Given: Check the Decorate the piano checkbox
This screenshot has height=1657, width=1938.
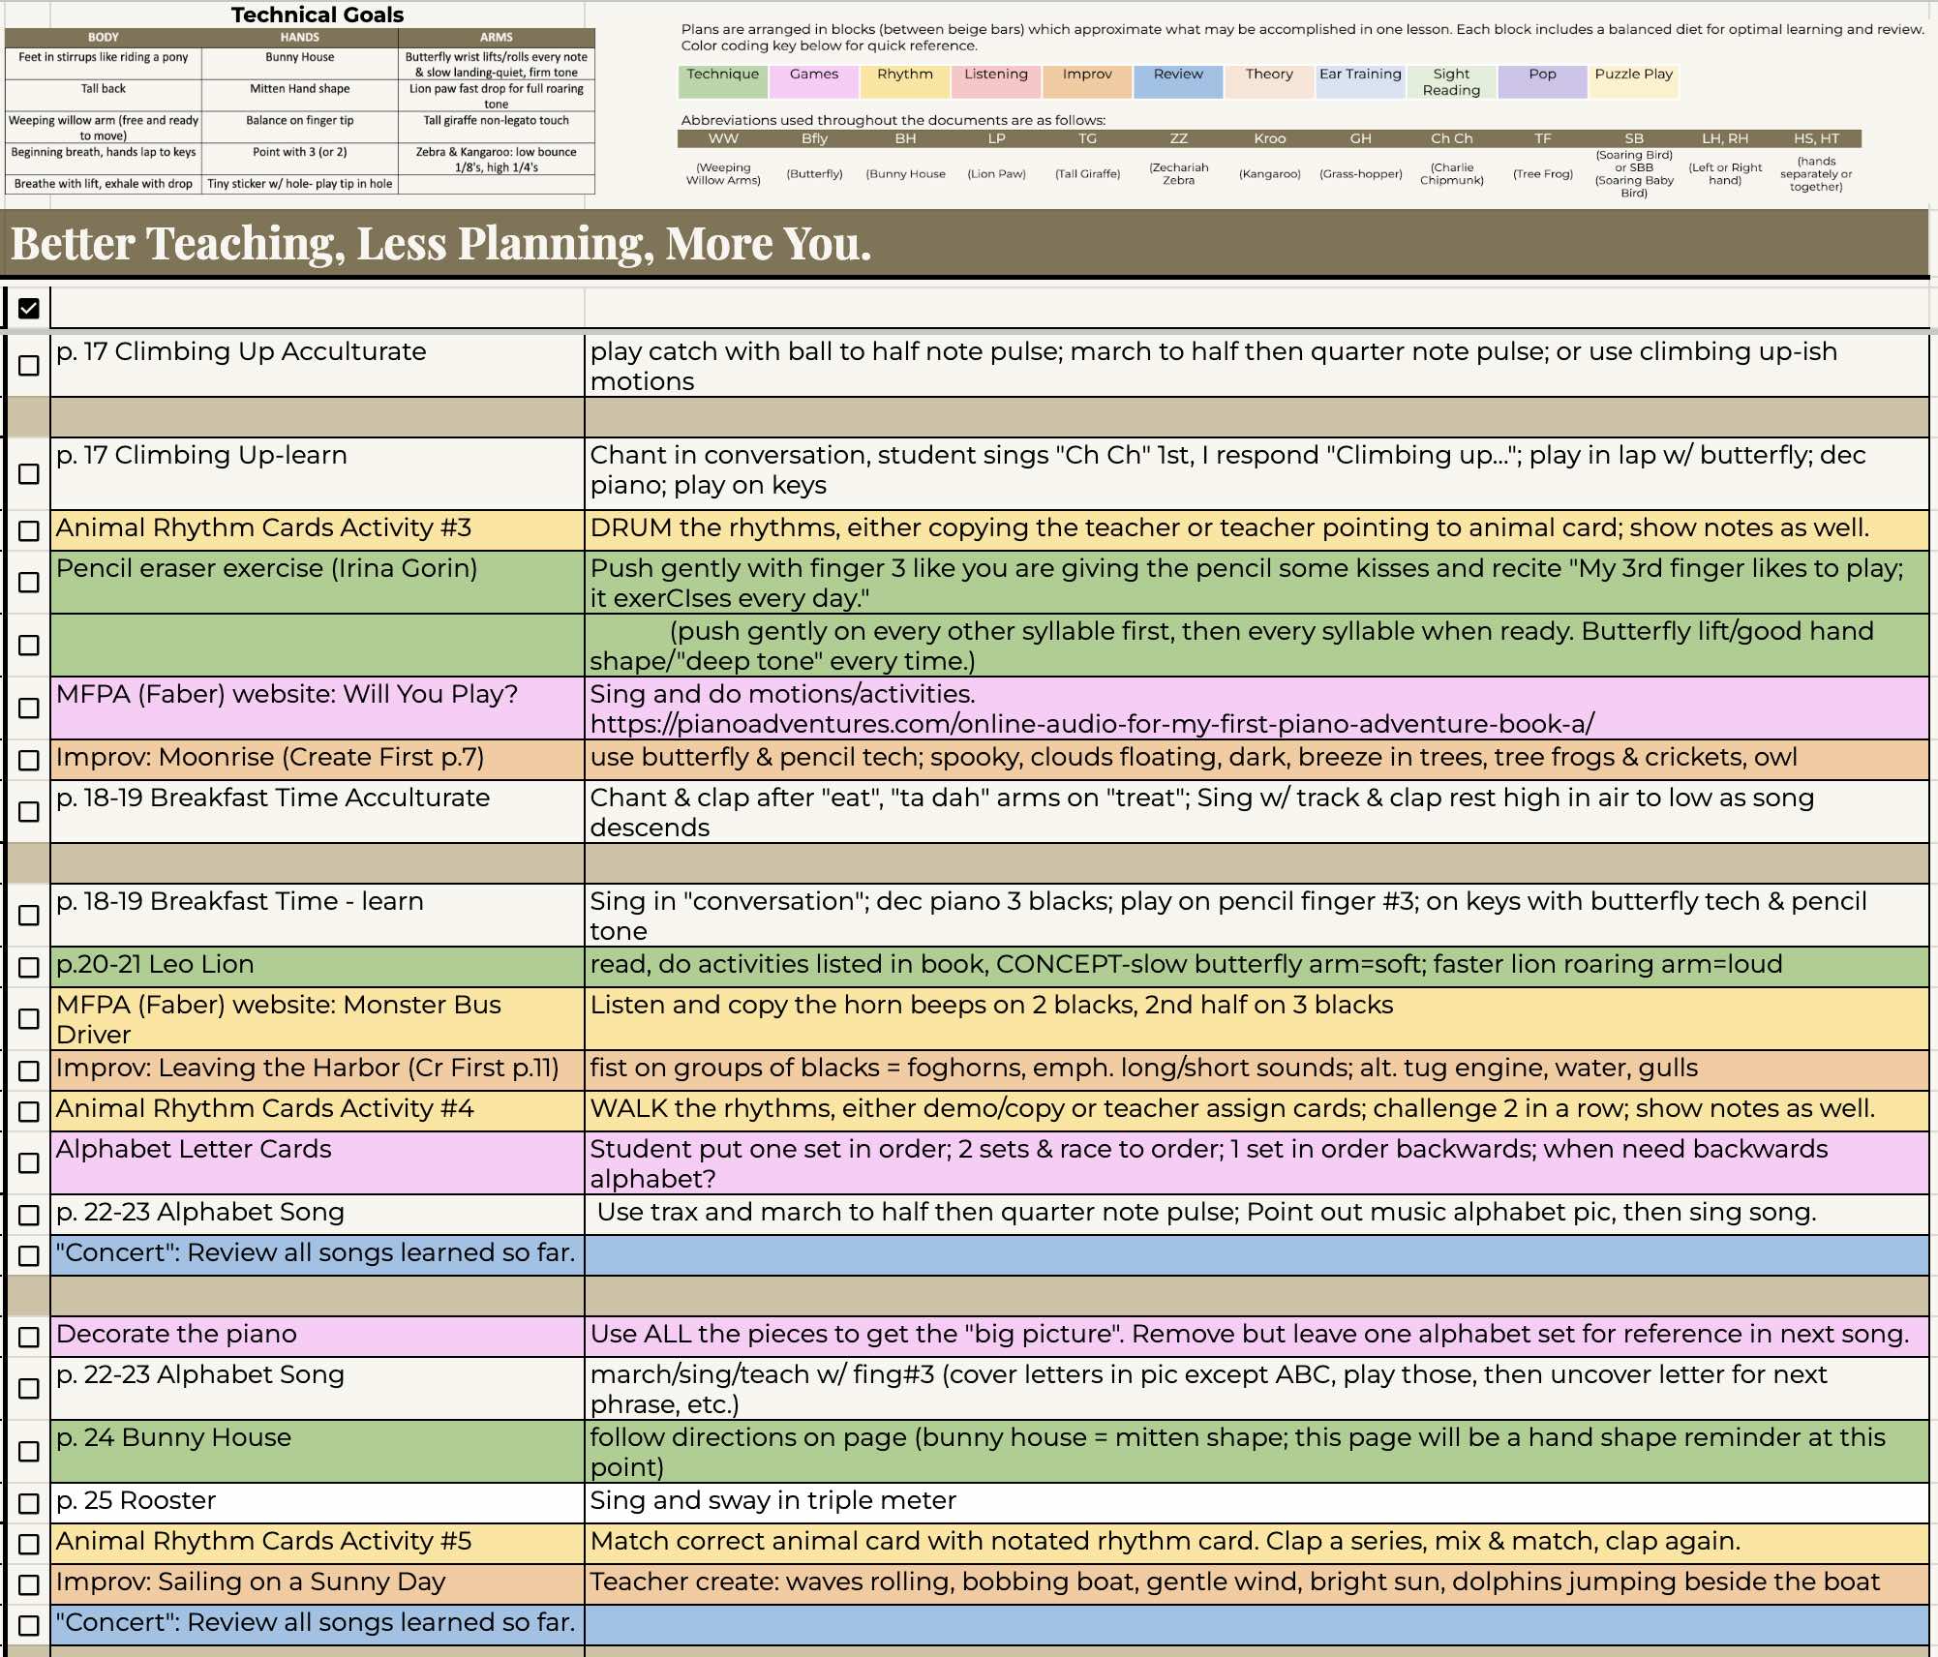Looking at the screenshot, I should click(x=29, y=1337).
